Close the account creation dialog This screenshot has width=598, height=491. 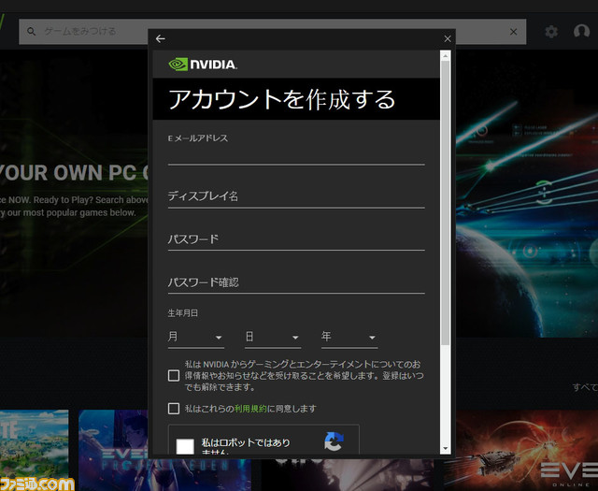448,38
